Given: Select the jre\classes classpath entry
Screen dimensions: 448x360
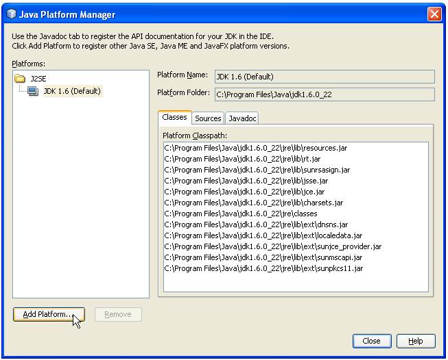Looking at the screenshot, I should point(241,214).
